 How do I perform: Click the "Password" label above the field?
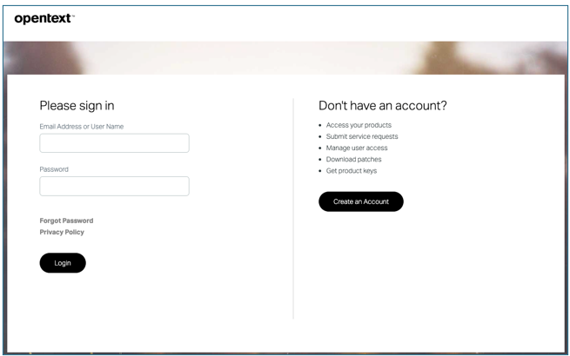(54, 169)
